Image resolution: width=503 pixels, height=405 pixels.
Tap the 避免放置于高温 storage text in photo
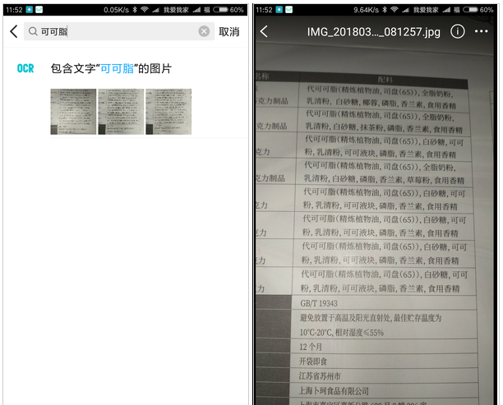click(371, 318)
